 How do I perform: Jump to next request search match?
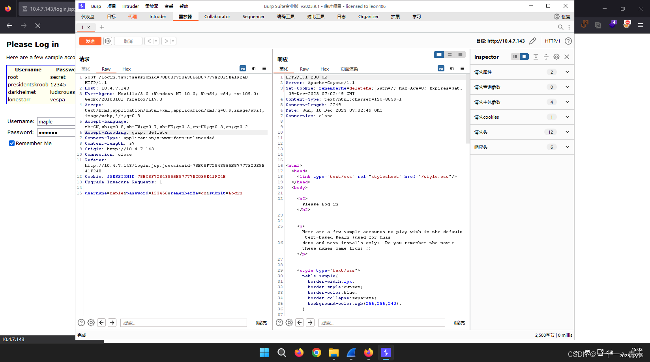(x=112, y=323)
